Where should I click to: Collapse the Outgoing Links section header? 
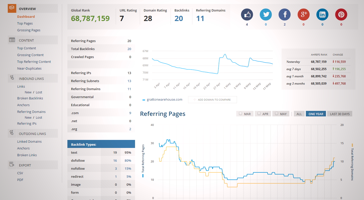32,134
